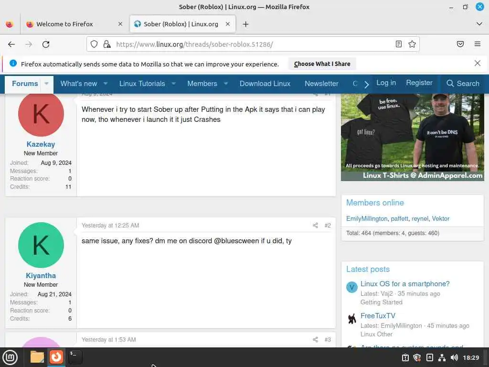Go back using the browser back arrow
The height and width of the screenshot is (367, 489).
point(11,44)
